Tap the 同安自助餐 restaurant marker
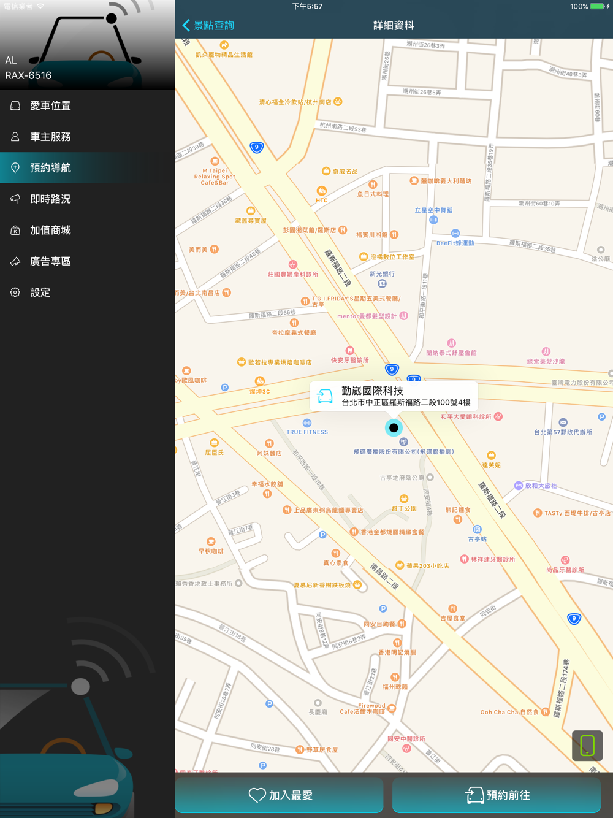Viewport: 613px width, 818px height. (402, 624)
